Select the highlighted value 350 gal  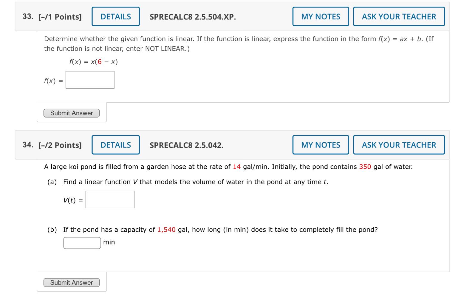tap(365, 167)
